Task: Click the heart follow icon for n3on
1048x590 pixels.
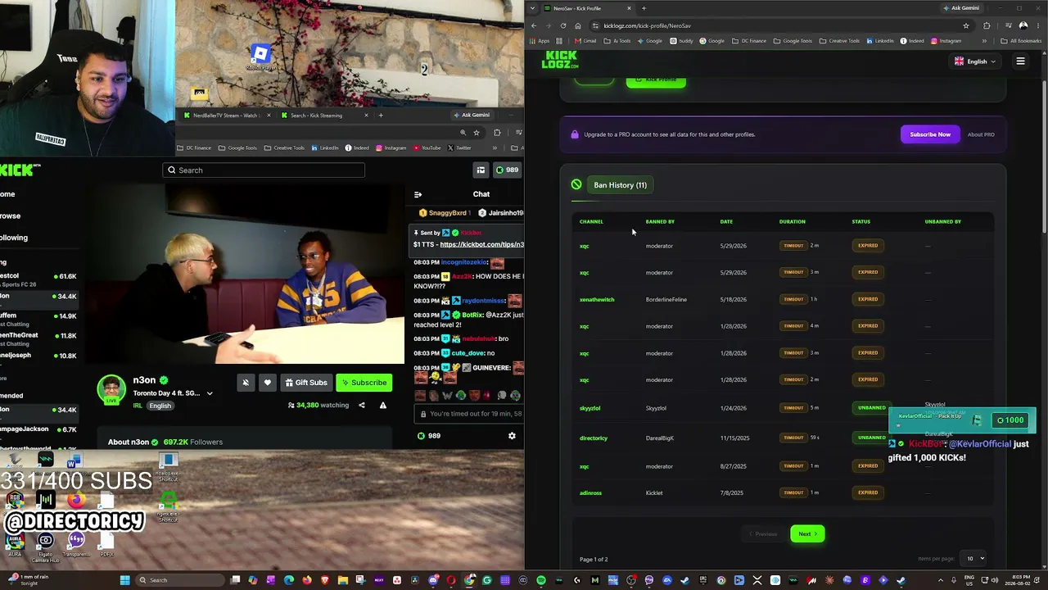Action: coord(267,383)
